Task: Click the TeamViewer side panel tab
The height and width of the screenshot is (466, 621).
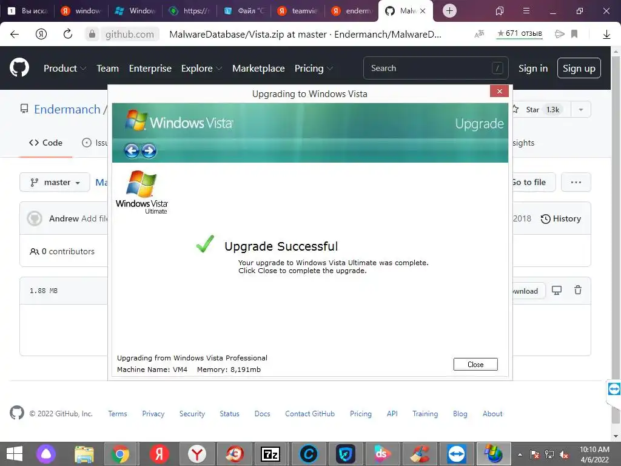Action: (614, 389)
